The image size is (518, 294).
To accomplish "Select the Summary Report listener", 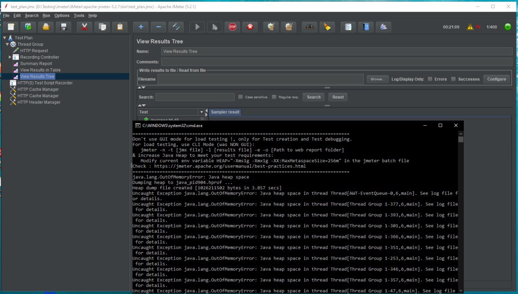I will (36, 64).
